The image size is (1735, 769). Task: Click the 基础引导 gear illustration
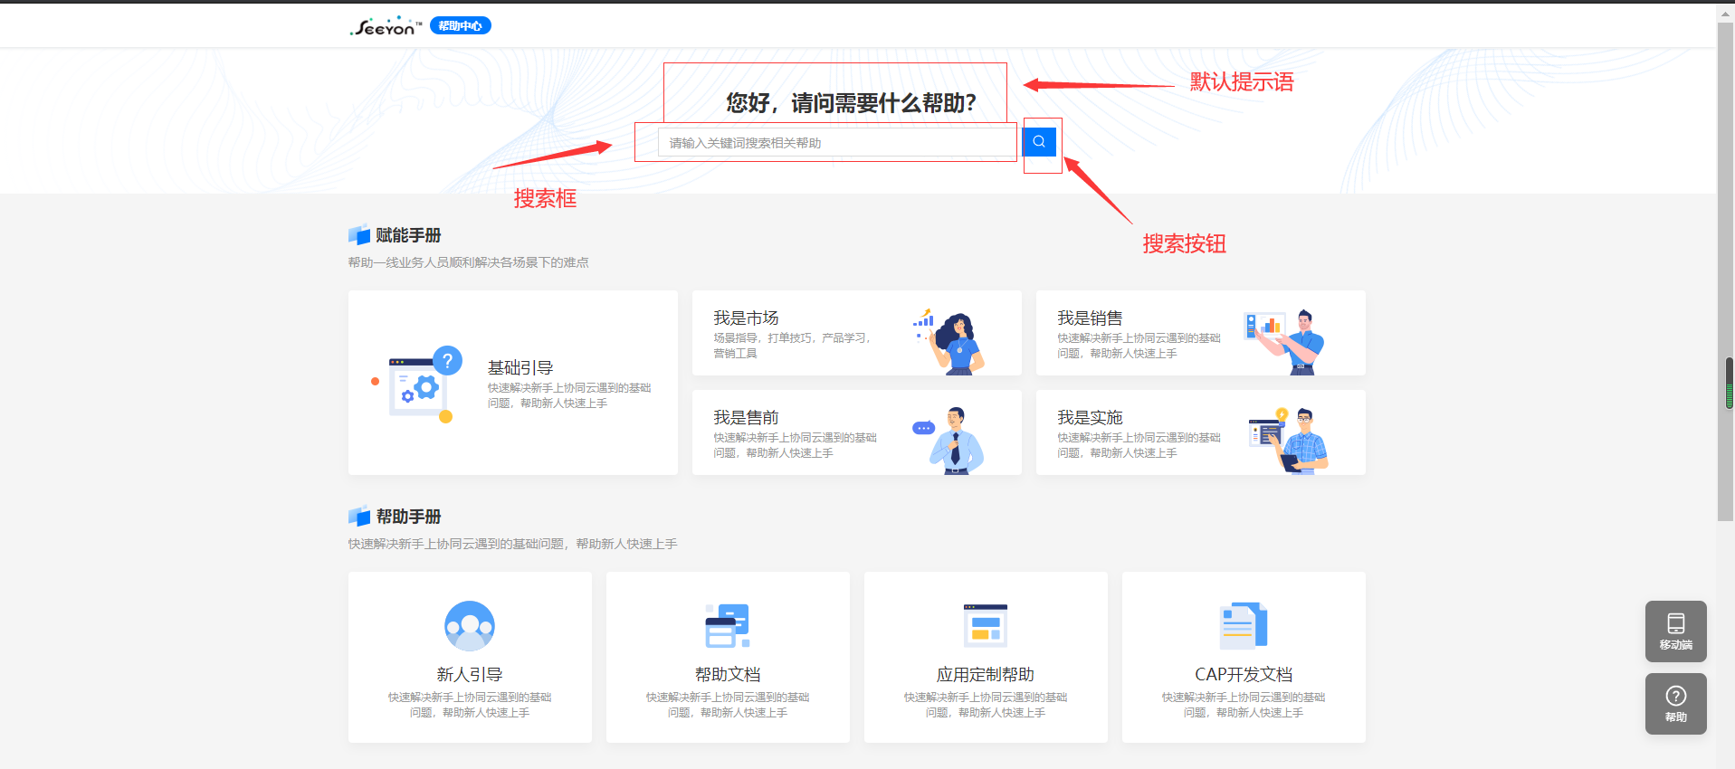[416, 384]
